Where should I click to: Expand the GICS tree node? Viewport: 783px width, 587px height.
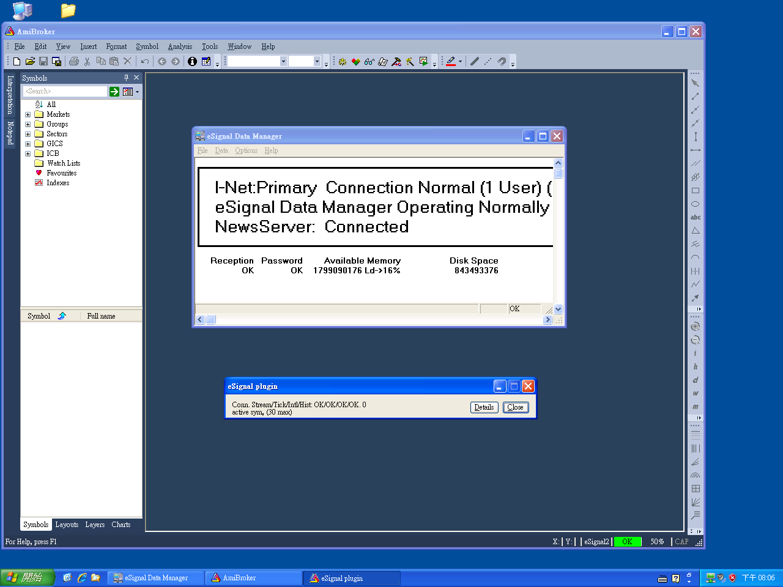pyautogui.click(x=28, y=144)
